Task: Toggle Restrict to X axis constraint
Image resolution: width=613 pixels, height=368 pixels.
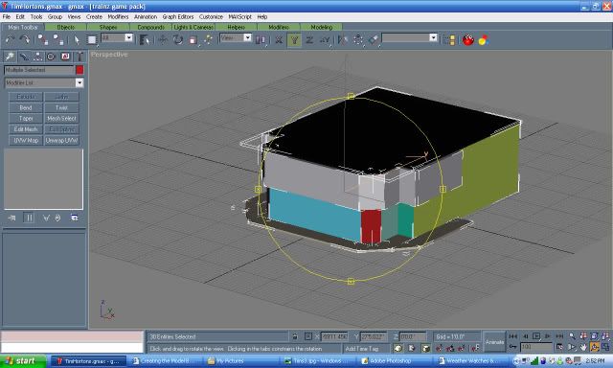Action: click(x=279, y=39)
